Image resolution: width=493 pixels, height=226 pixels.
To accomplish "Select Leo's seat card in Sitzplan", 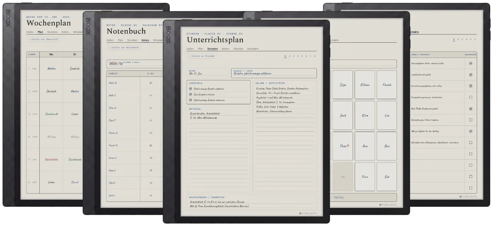I will pos(387,116).
